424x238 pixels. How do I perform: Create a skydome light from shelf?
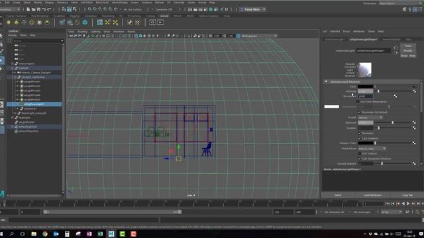[x=32, y=22]
